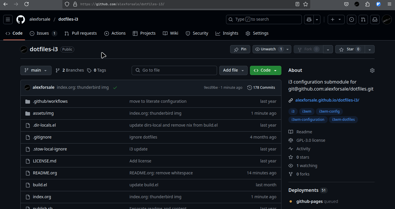Image resolution: width=395 pixels, height=209 pixels.
Task: Open the 2 Branches link
Action: tap(70, 70)
